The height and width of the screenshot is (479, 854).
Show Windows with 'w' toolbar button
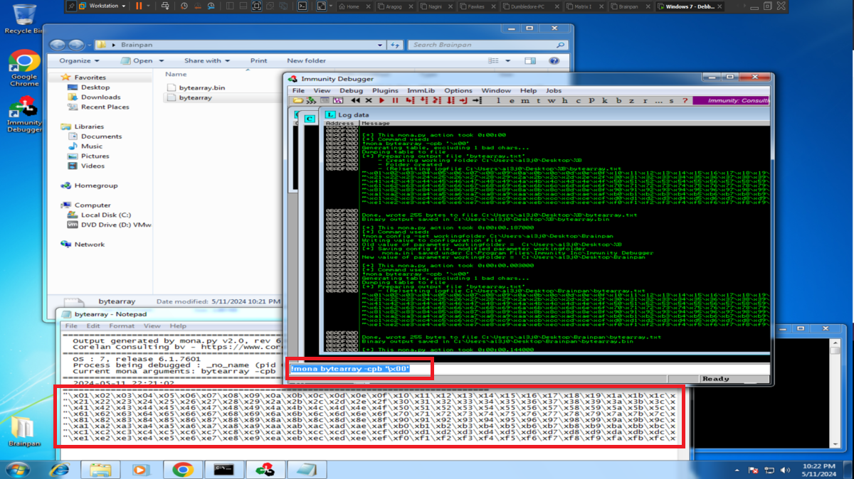coord(552,100)
